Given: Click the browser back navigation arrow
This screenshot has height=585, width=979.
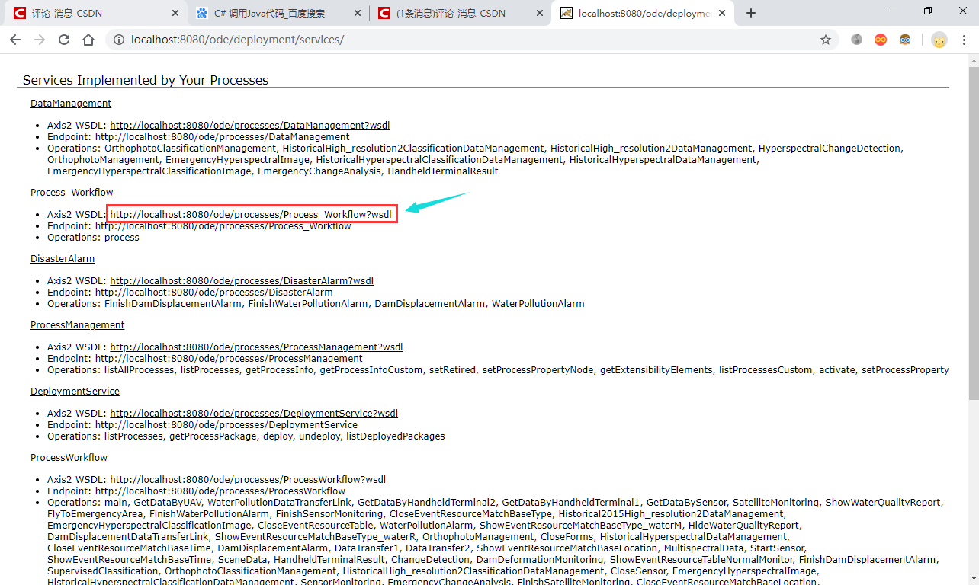Looking at the screenshot, I should pos(15,39).
